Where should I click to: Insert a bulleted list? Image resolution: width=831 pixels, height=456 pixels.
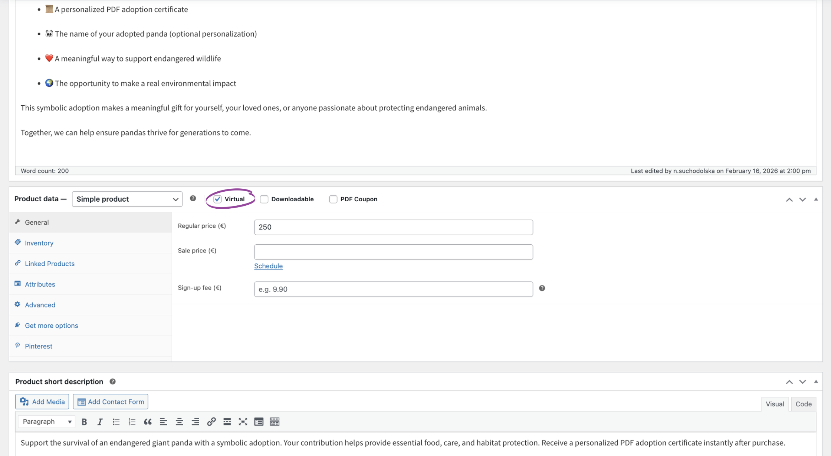(x=116, y=422)
